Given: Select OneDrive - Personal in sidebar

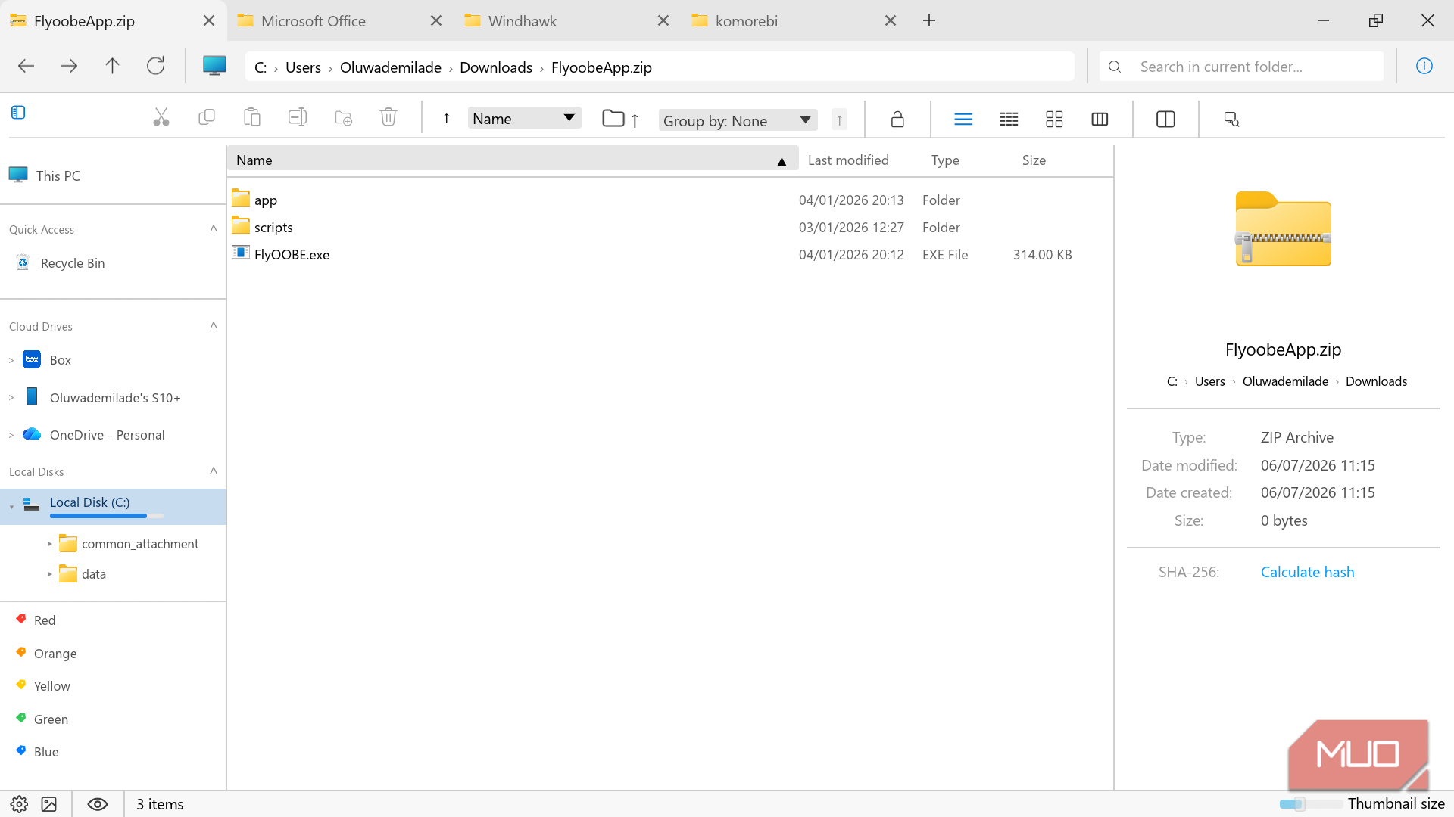Looking at the screenshot, I should coord(107,435).
